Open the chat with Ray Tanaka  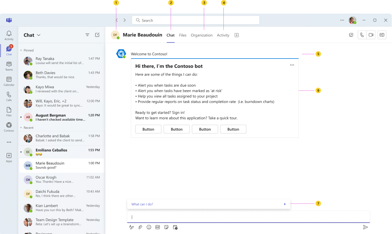point(62,61)
